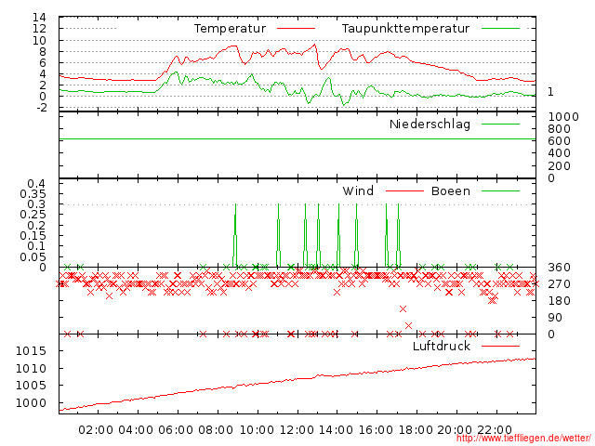
Task: Click the 180 wind direction axis value
Action: click(560, 301)
